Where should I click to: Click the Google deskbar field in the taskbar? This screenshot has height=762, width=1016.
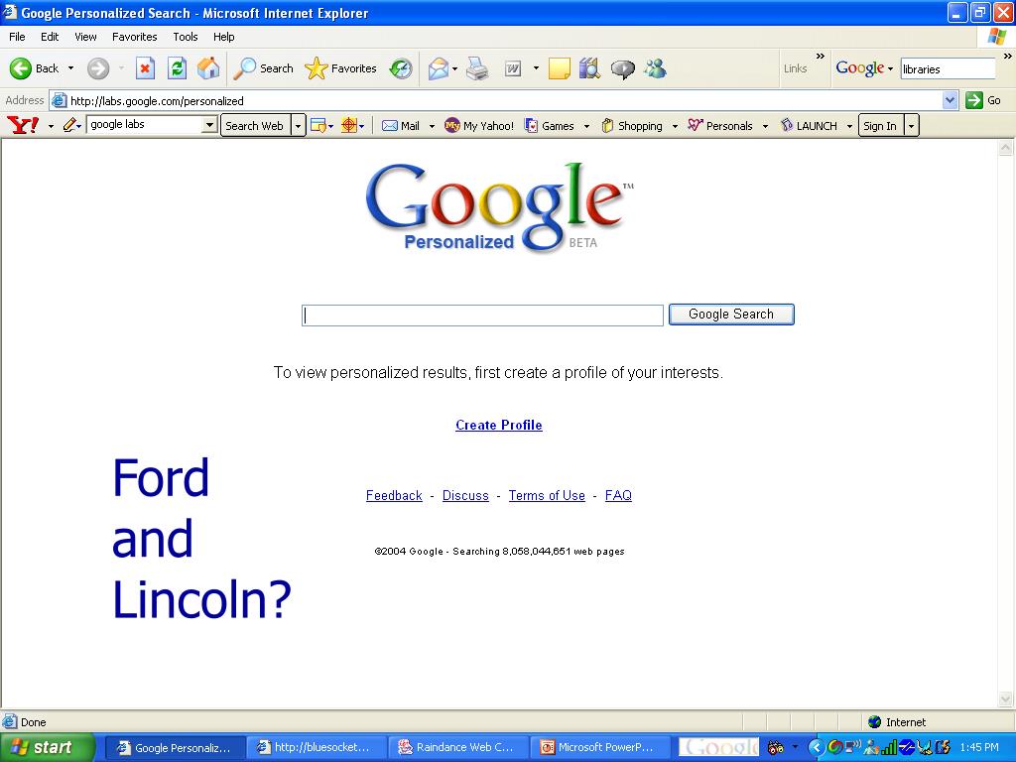tap(719, 747)
